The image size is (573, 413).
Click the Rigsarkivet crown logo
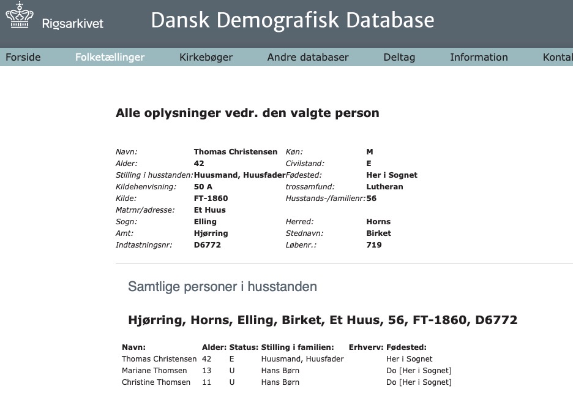(x=20, y=15)
